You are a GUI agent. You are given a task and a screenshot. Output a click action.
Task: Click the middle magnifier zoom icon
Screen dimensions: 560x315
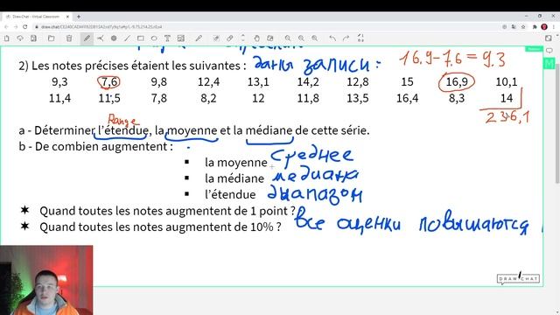pos(301,38)
